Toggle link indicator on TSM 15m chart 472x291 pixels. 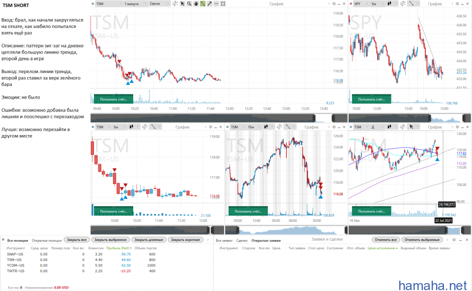click(x=227, y=127)
